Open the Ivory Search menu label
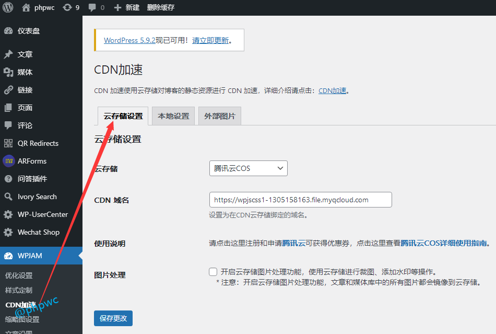This screenshot has height=334, width=496. click(x=37, y=197)
